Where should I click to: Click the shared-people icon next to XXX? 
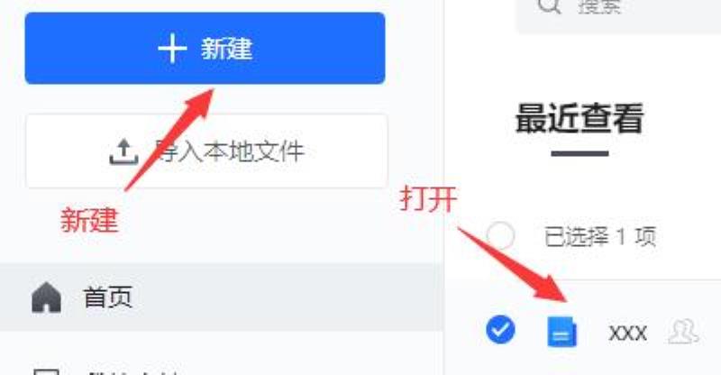tap(683, 332)
